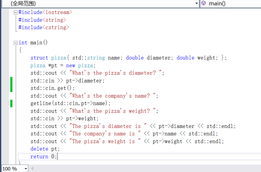Click the "What's the company's name?" string
This screenshot has height=172, width=261.
(112, 96)
